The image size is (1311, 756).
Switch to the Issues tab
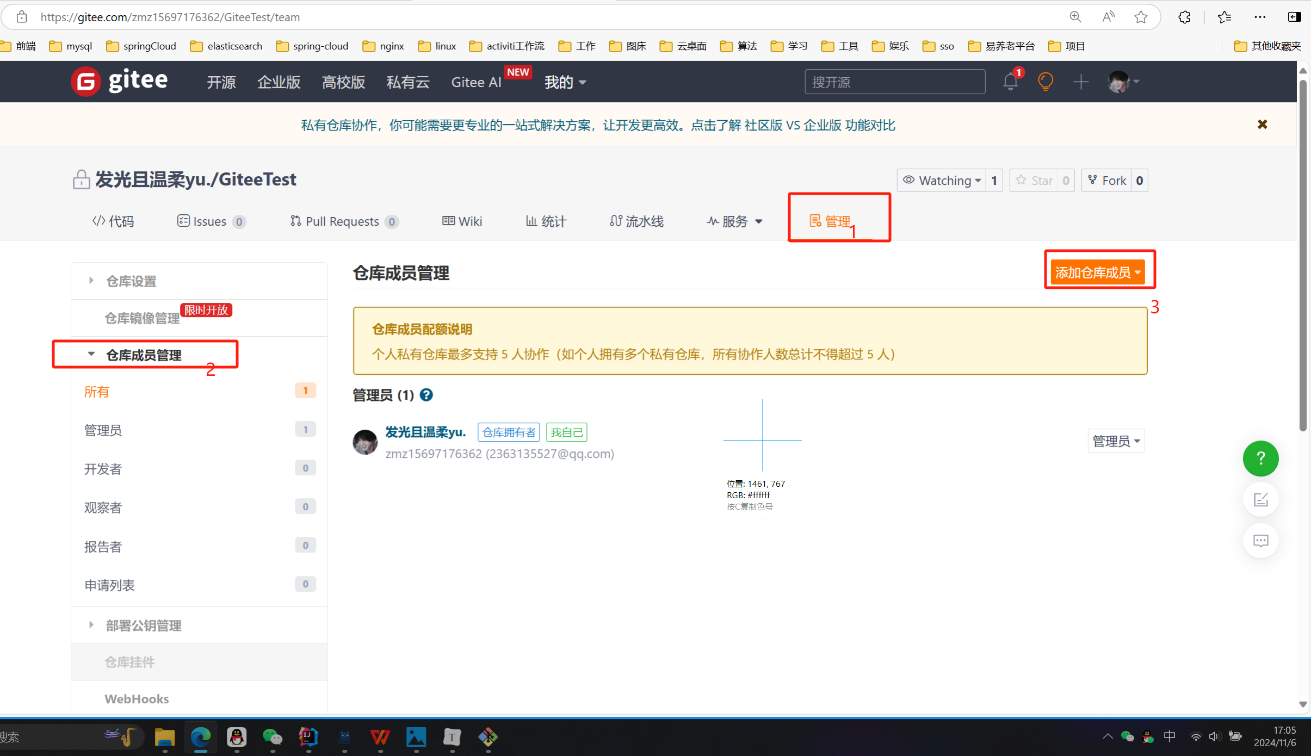(x=212, y=221)
